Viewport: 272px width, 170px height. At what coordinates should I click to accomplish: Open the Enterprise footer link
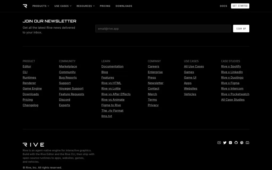[x=155, y=72]
